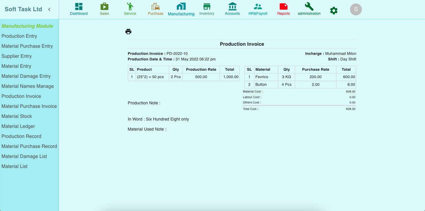Open Material Stock from the sidebar
The height and width of the screenshot is (211, 425).
(17, 116)
